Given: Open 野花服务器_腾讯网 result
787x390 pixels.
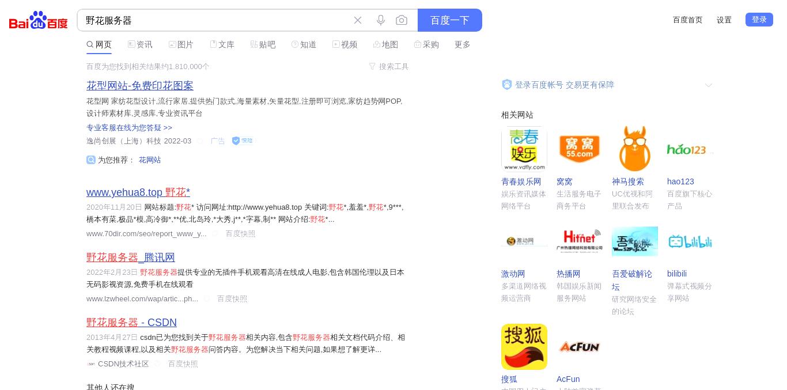Looking at the screenshot, I should pyautogui.click(x=131, y=258).
